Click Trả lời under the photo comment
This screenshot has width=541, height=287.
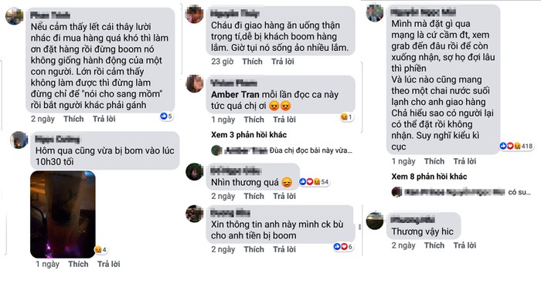click(109, 265)
